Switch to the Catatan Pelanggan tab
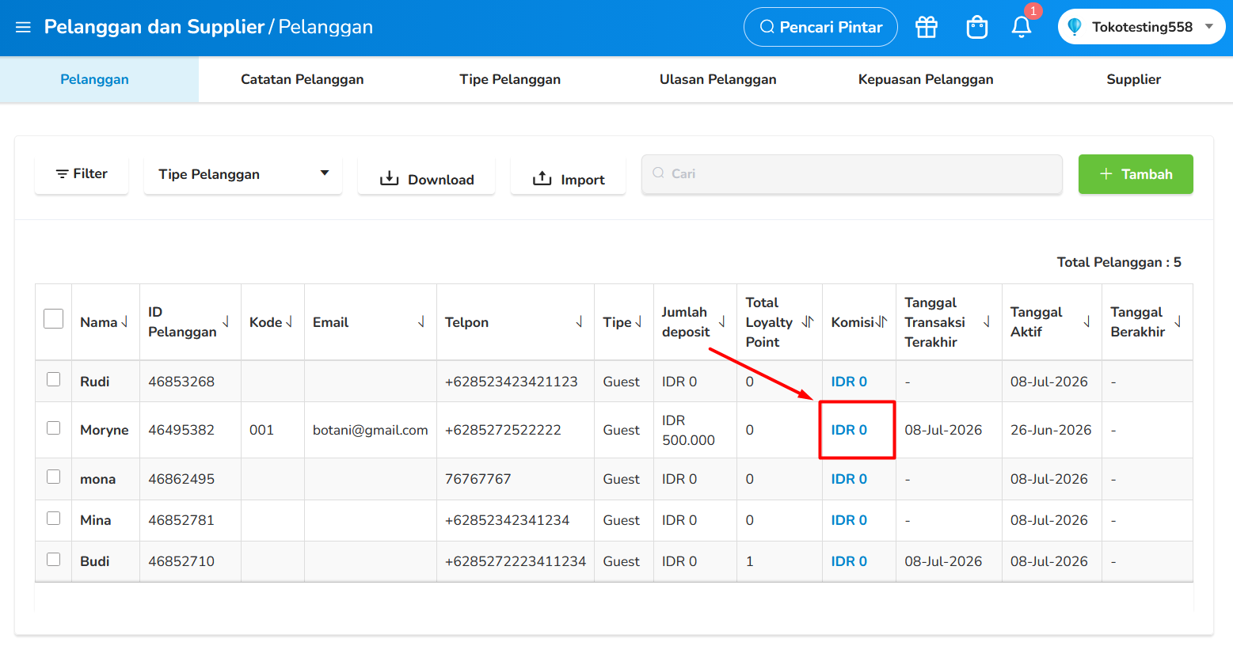This screenshot has height=646, width=1233. tap(302, 79)
